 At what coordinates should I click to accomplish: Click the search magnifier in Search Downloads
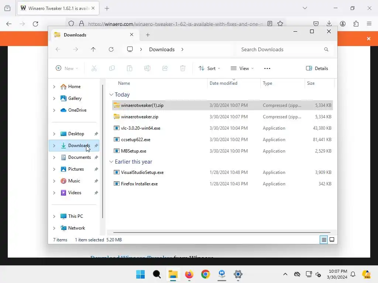pos(326,49)
